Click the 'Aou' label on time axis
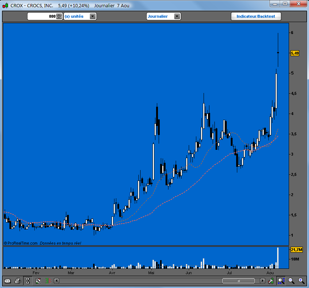309x288 pixels. pos(270,273)
